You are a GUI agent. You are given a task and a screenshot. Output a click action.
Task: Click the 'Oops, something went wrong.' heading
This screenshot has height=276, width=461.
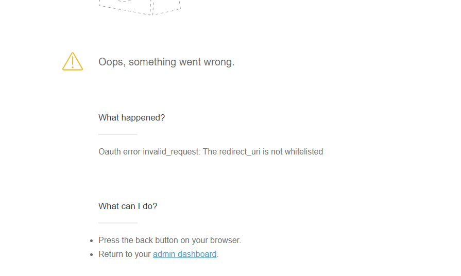(x=166, y=62)
